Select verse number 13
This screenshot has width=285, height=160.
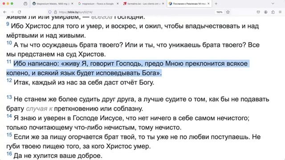(x=9, y=97)
